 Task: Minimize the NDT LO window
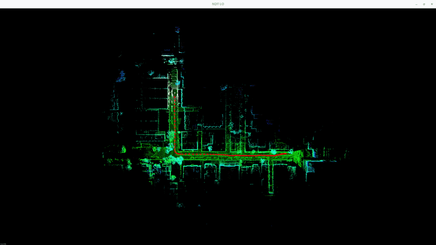pyautogui.click(x=416, y=4)
